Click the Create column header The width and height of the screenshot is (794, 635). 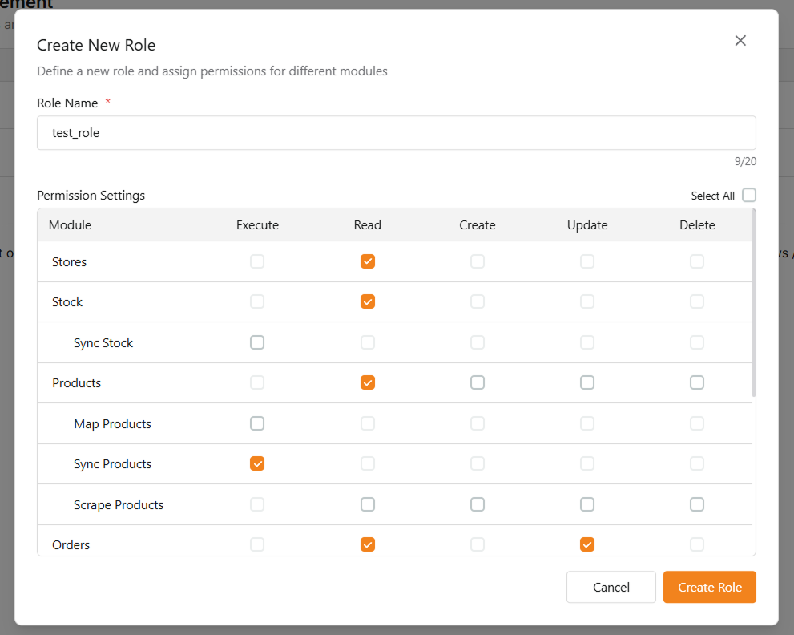(x=478, y=225)
